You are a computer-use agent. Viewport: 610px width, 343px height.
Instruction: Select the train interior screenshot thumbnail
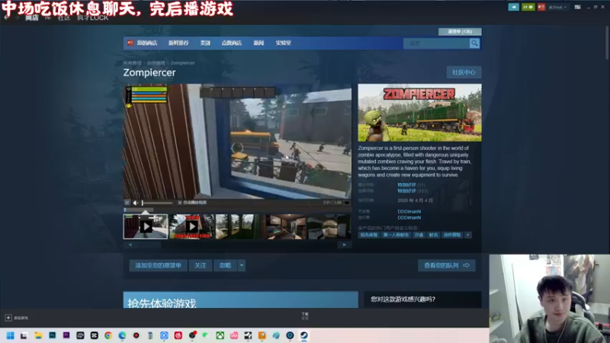pyautogui.click(x=283, y=226)
